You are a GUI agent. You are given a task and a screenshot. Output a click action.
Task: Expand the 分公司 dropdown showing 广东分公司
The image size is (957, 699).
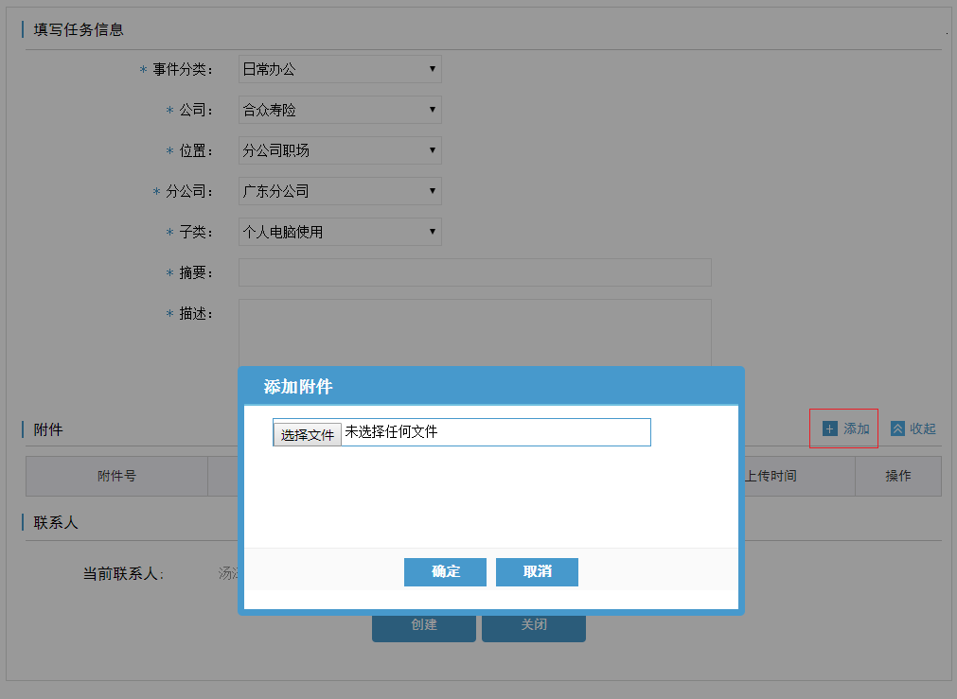pyautogui.click(x=340, y=191)
